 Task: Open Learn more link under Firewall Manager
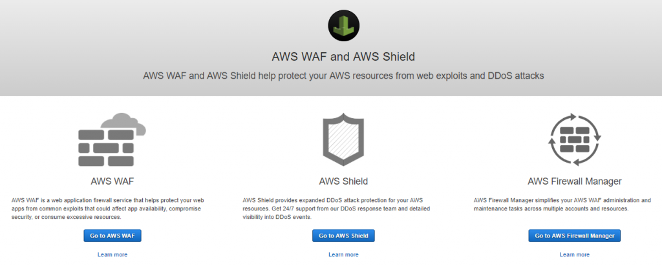574,254
